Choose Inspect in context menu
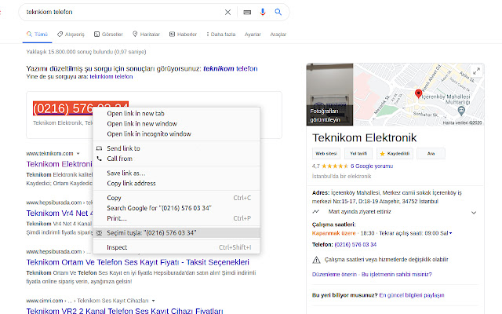Screen dimensions: 502x314 176,247
